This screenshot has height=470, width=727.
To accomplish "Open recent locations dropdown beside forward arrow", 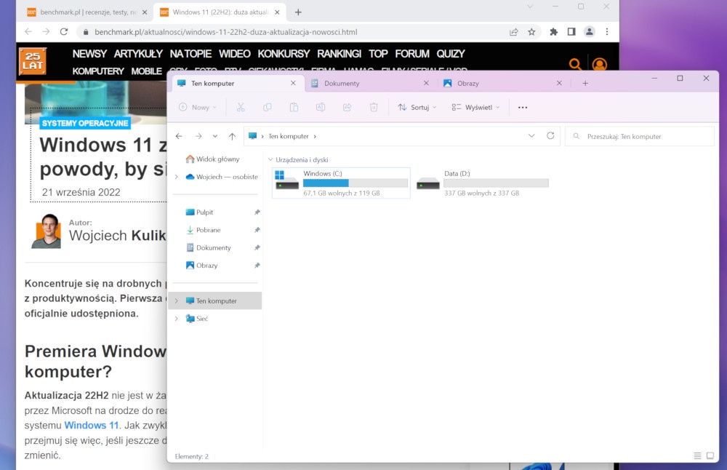I will [x=214, y=136].
